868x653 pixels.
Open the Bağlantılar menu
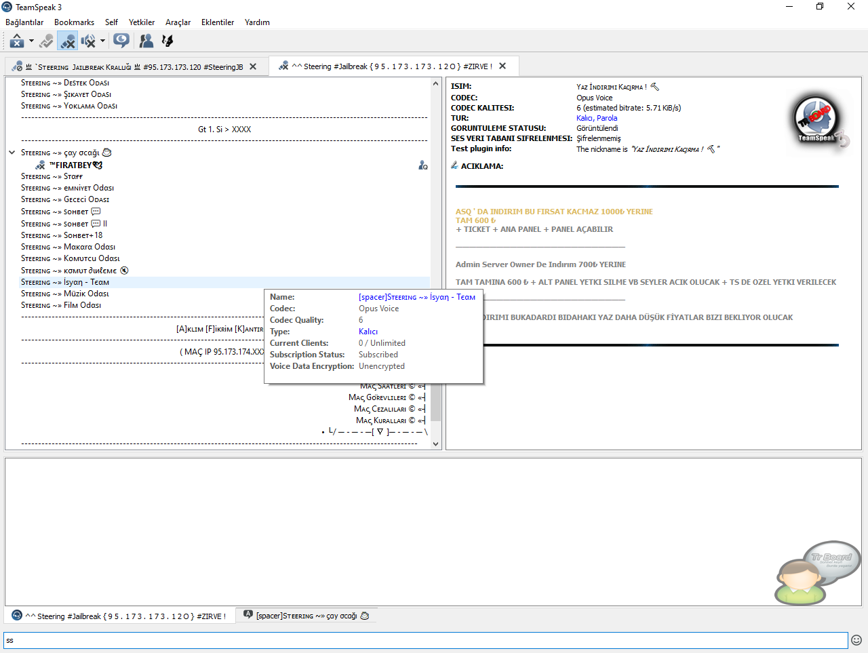coord(24,22)
